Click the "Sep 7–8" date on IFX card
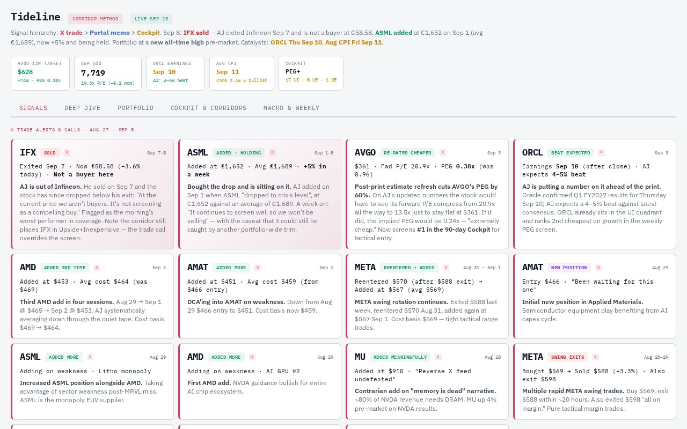The width and height of the screenshot is (687, 429). point(157,153)
